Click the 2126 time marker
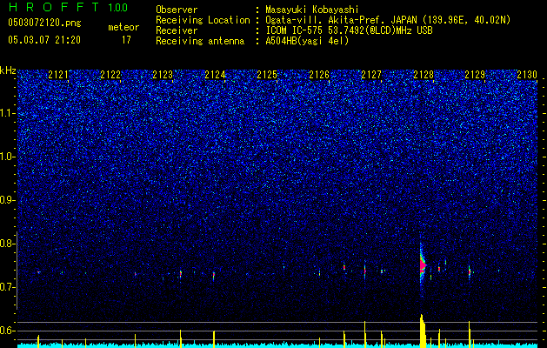Viewport: 547px width, 348px height. [319, 75]
